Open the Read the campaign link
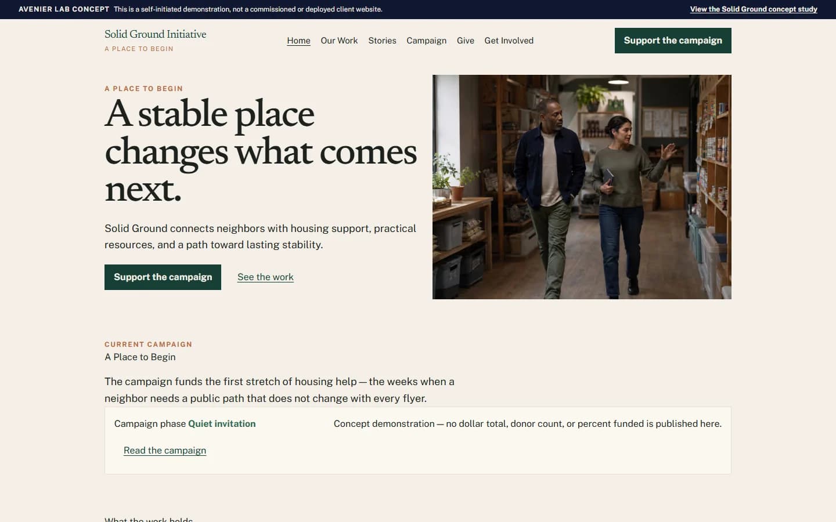Viewport: 836px width, 522px height. point(165,451)
